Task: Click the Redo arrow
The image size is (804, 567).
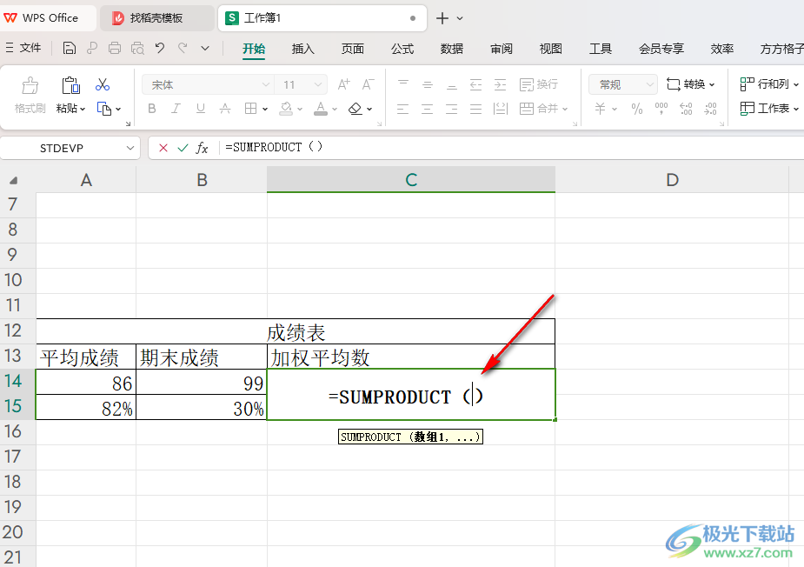Action: (x=183, y=48)
